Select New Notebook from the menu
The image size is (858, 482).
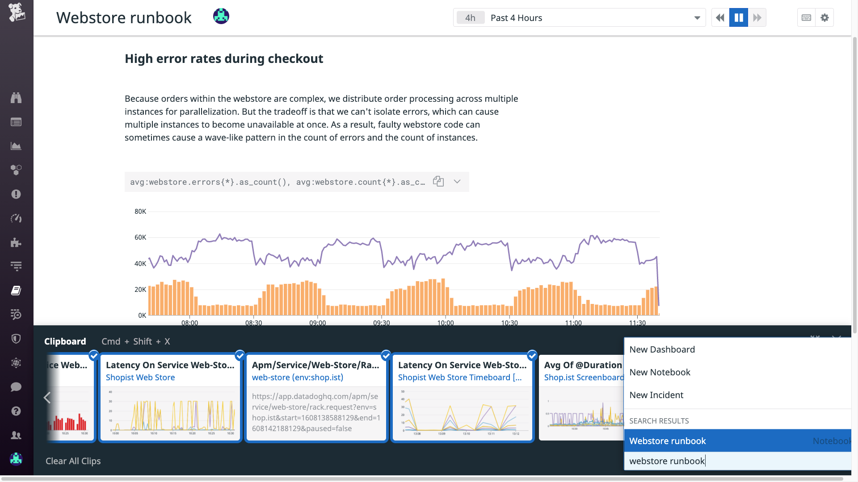(660, 372)
